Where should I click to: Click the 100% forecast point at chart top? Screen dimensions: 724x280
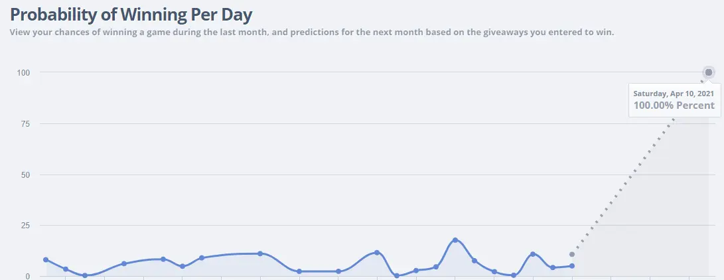tap(709, 72)
